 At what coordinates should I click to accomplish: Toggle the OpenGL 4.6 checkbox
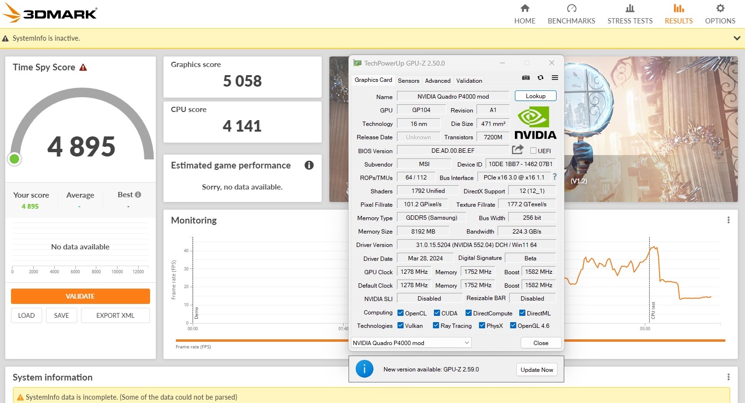(x=513, y=325)
